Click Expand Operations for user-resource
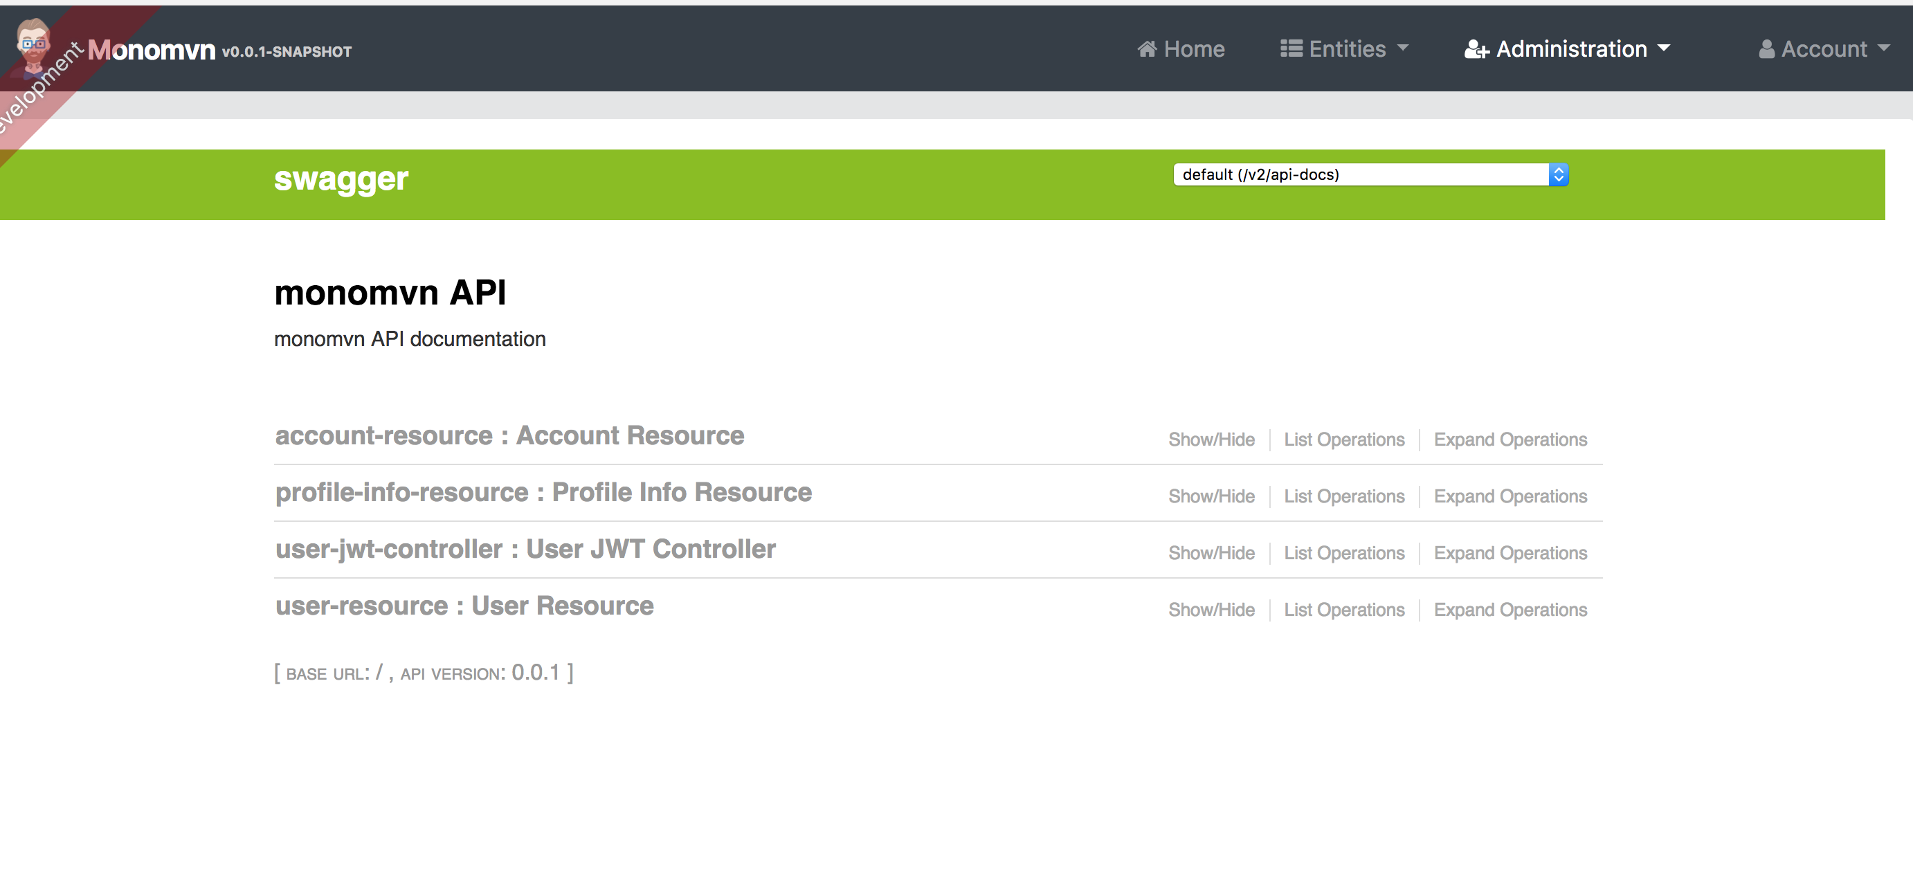 click(x=1509, y=610)
